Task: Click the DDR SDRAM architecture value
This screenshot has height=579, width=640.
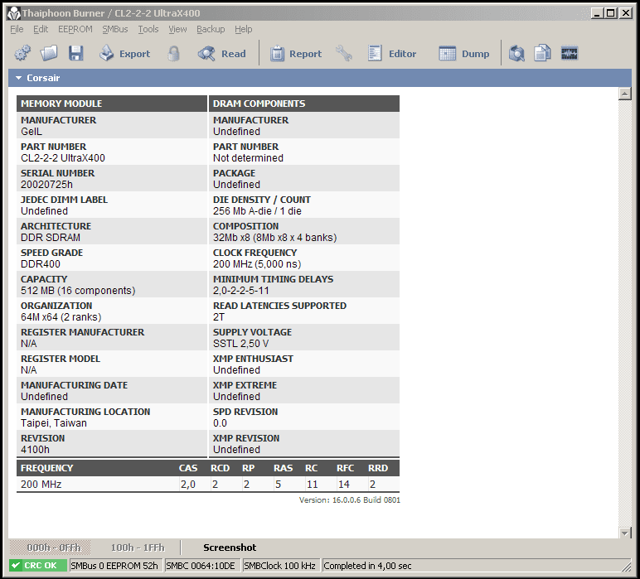Action: (x=51, y=238)
